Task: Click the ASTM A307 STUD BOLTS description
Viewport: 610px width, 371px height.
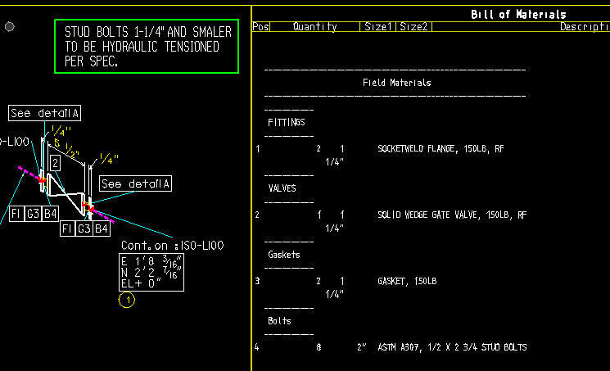Action: (452, 347)
